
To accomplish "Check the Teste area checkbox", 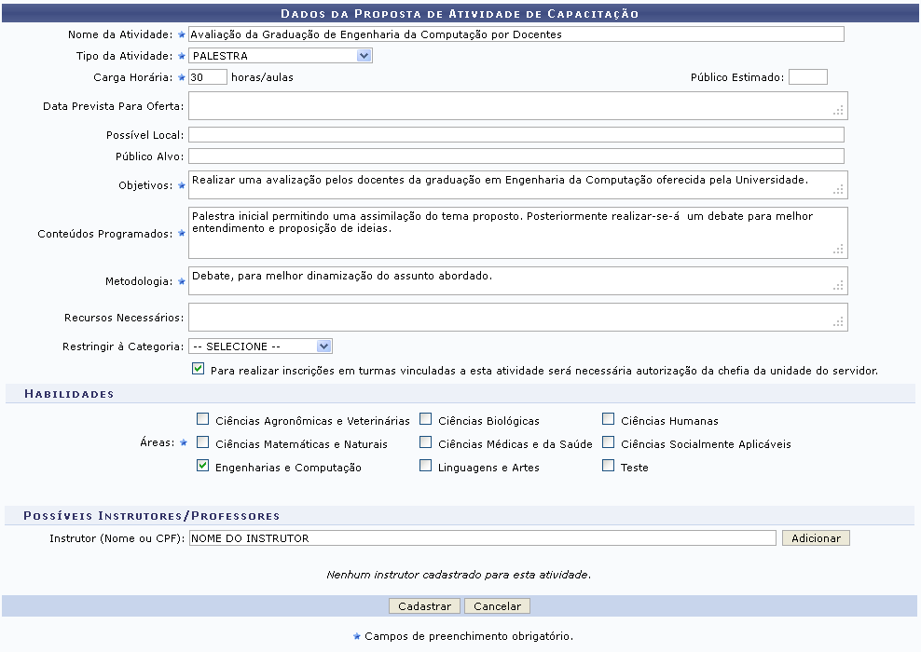I will point(608,467).
